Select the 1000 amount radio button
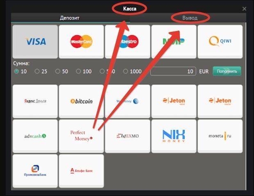 (125, 71)
